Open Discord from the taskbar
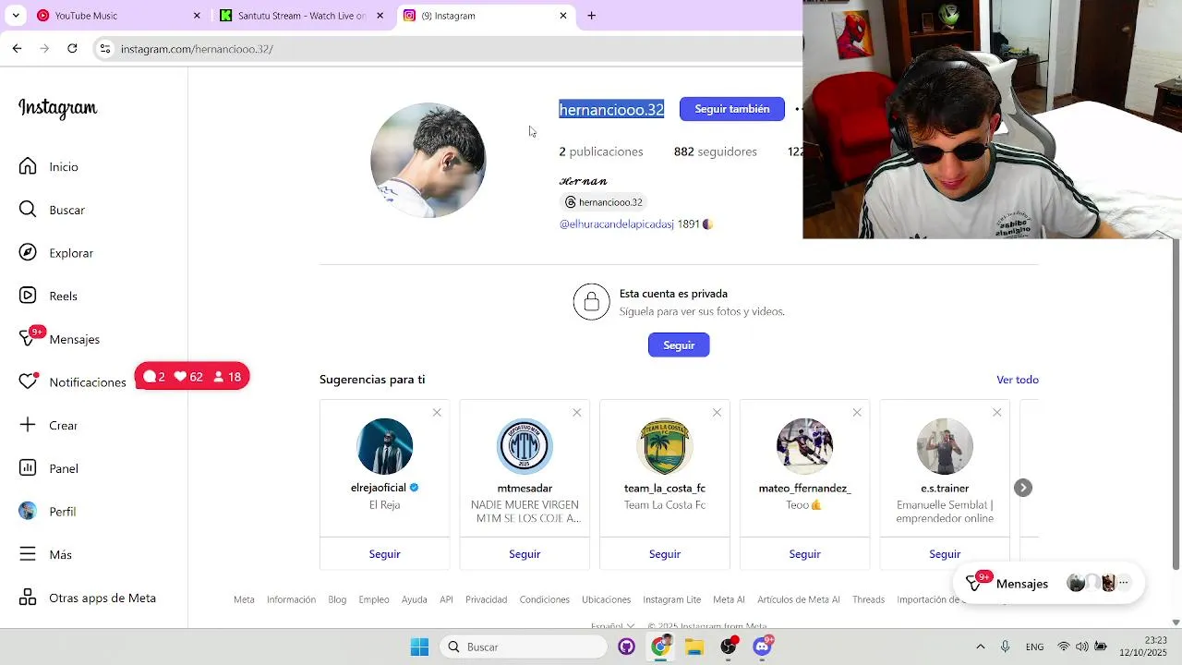 click(x=763, y=647)
